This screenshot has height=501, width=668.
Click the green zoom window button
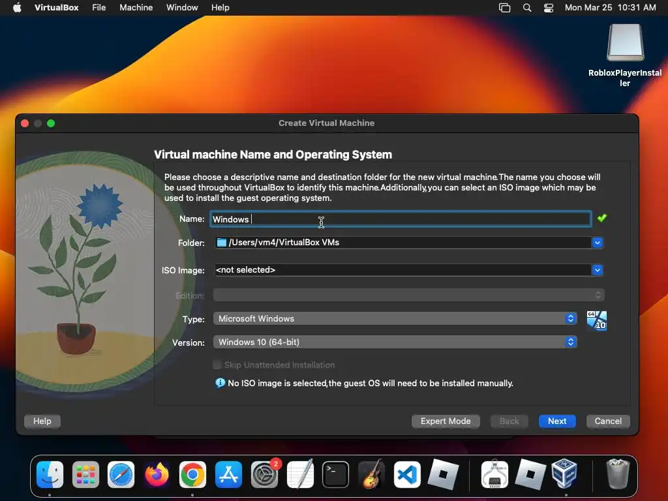click(x=51, y=123)
